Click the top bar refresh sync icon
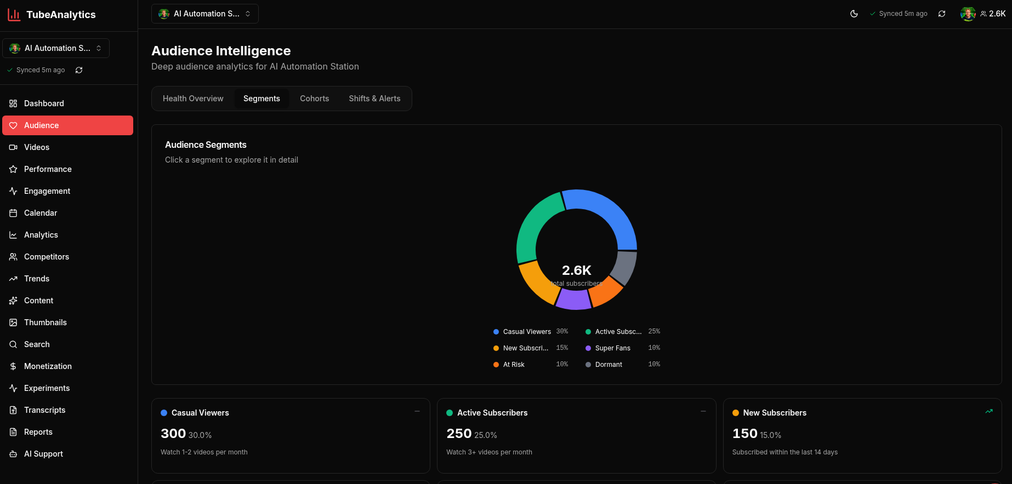 tap(942, 14)
